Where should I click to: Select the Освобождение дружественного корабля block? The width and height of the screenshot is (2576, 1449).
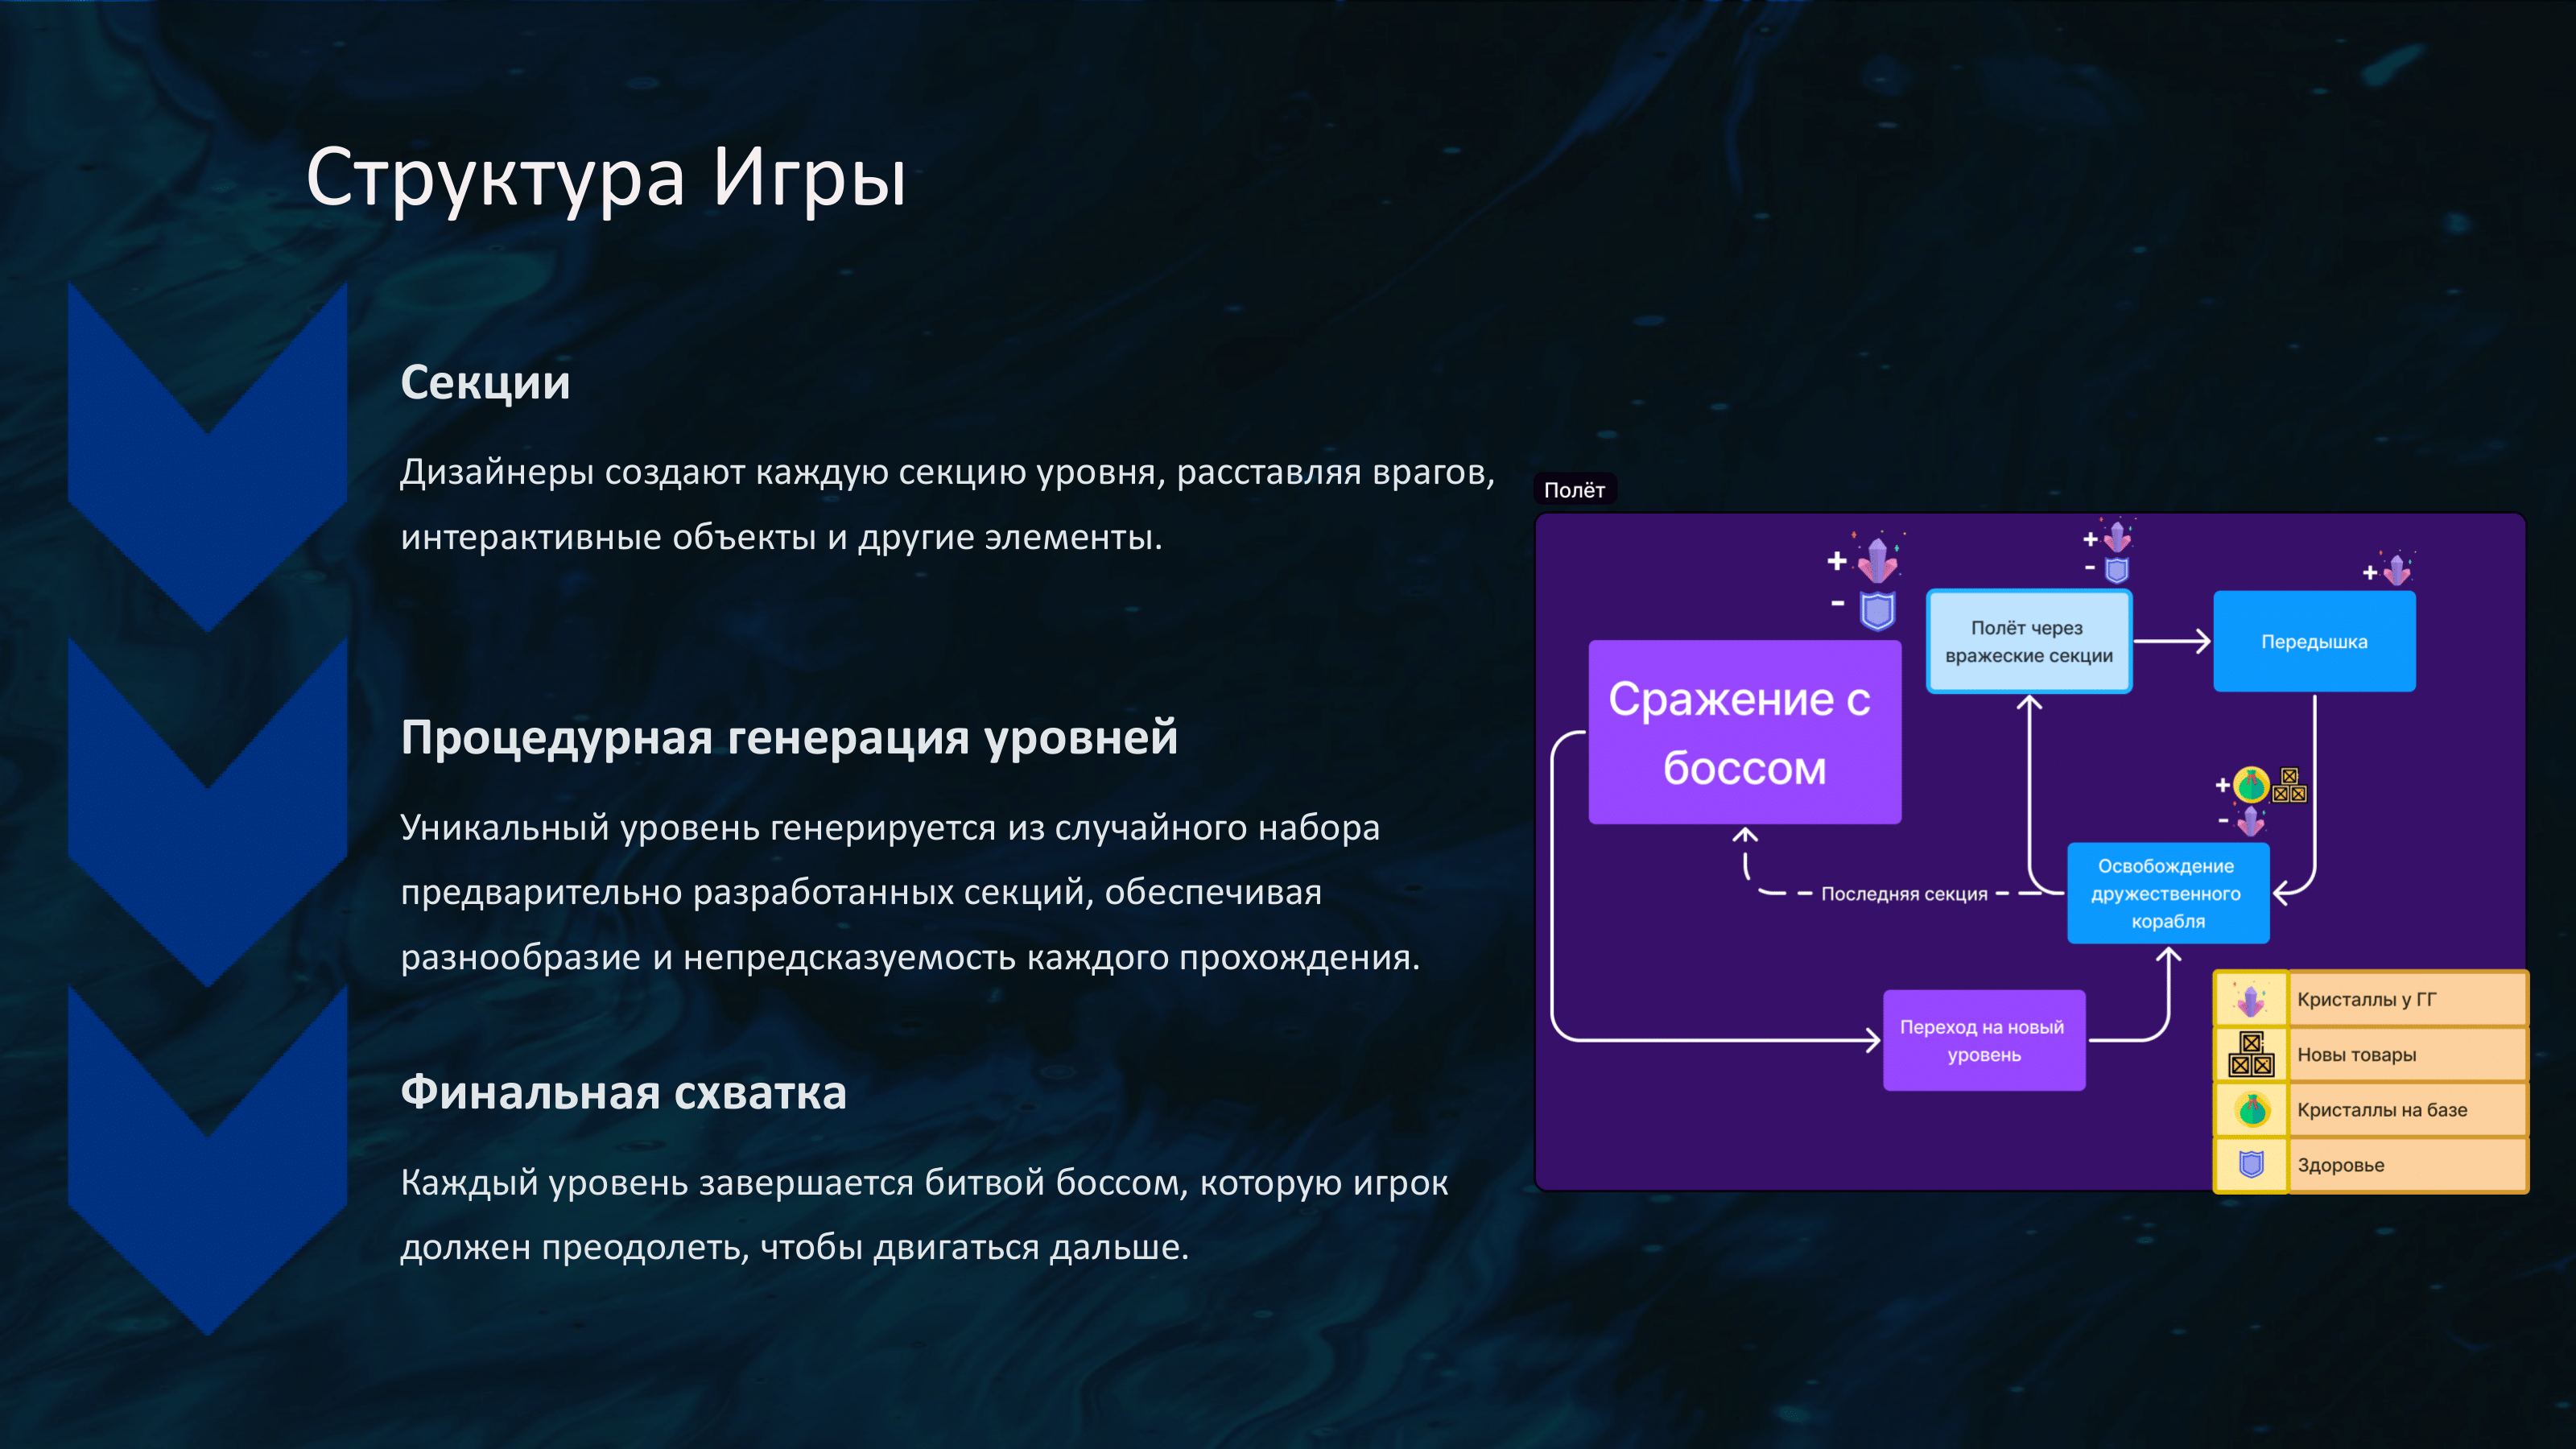[2167, 893]
